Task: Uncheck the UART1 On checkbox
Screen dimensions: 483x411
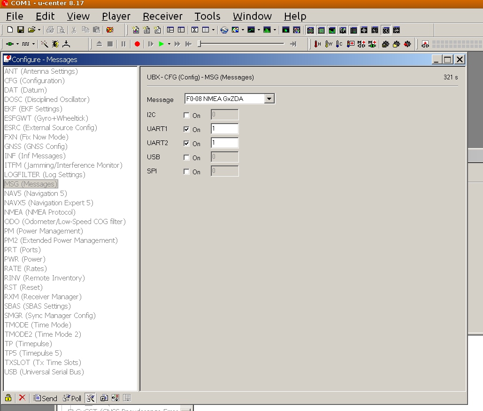Action: pos(186,130)
